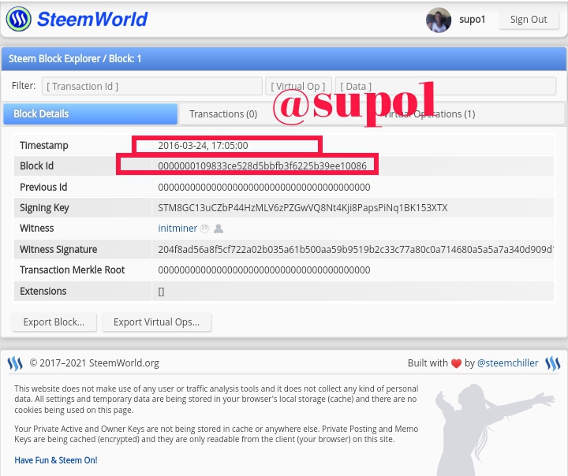Open the Virtual Operations (1) tab
The image size is (568, 476).
pos(428,114)
